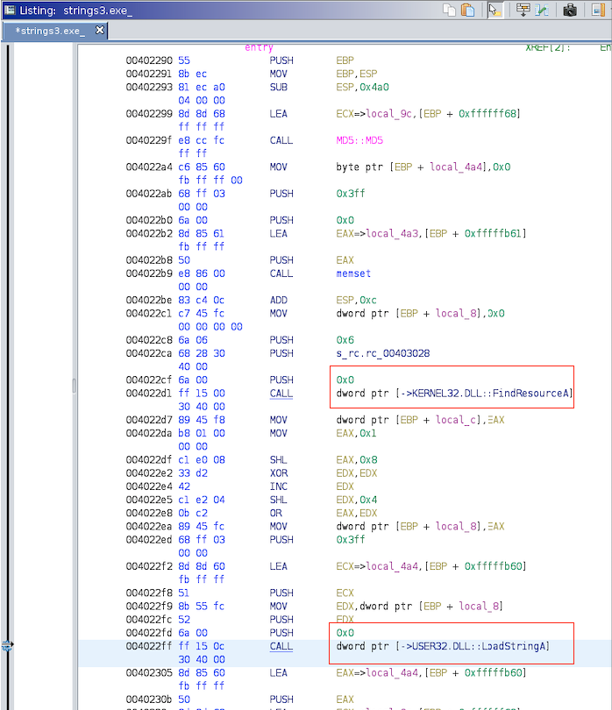Click the XREF[2] reference header
Image resolution: width=612 pixels, height=710 pixels.
click(x=547, y=47)
